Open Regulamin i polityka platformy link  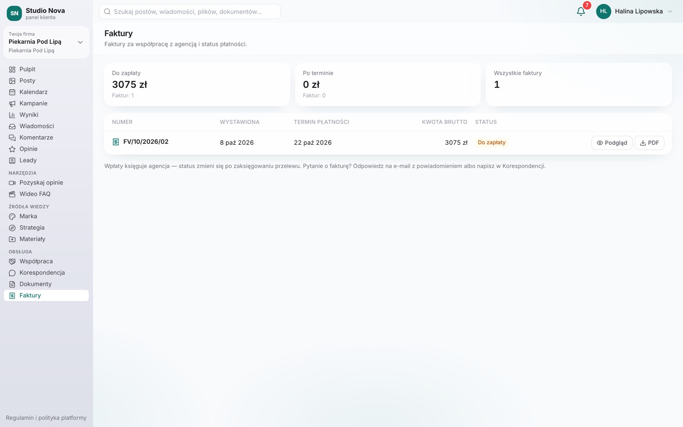pyautogui.click(x=46, y=418)
